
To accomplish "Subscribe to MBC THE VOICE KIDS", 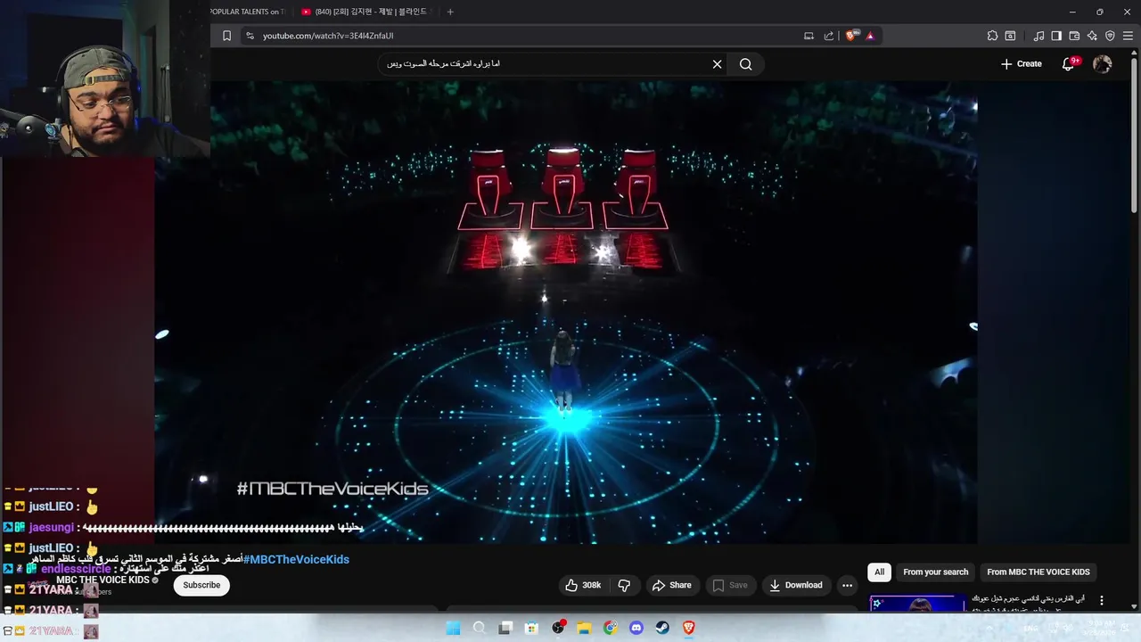I will pyautogui.click(x=201, y=585).
